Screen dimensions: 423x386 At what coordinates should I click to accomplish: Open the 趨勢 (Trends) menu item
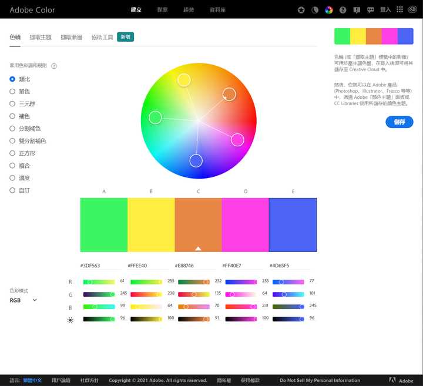tap(189, 10)
